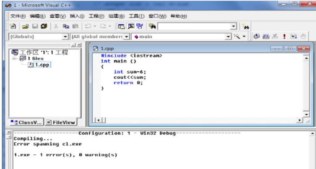316x169 pixels.
Task: Open the 窗口(W) menu
Action: click(x=157, y=16)
